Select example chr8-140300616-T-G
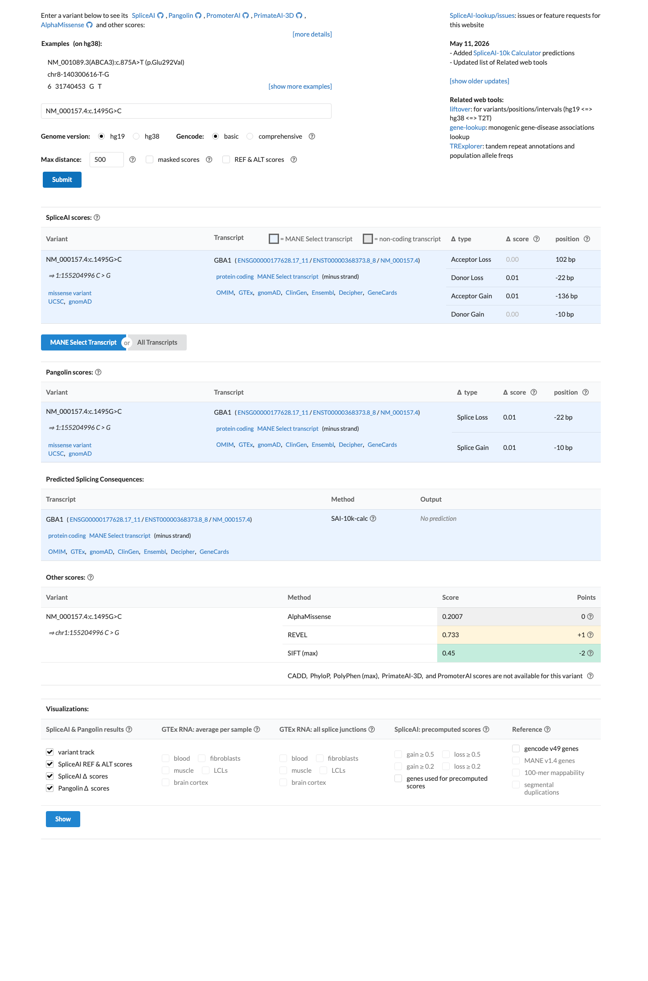Screen dimensions: 648x981 [x=78, y=74]
